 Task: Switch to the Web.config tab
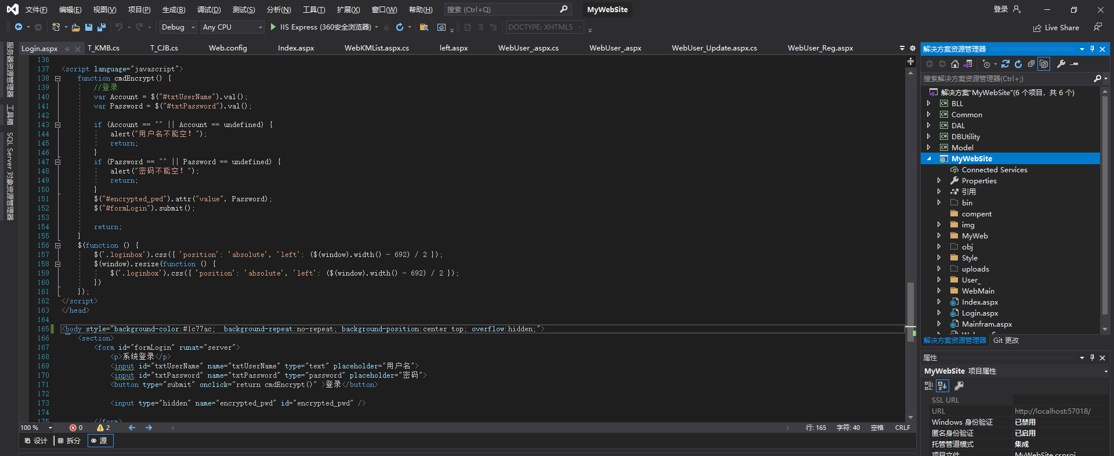click(227, 48)
